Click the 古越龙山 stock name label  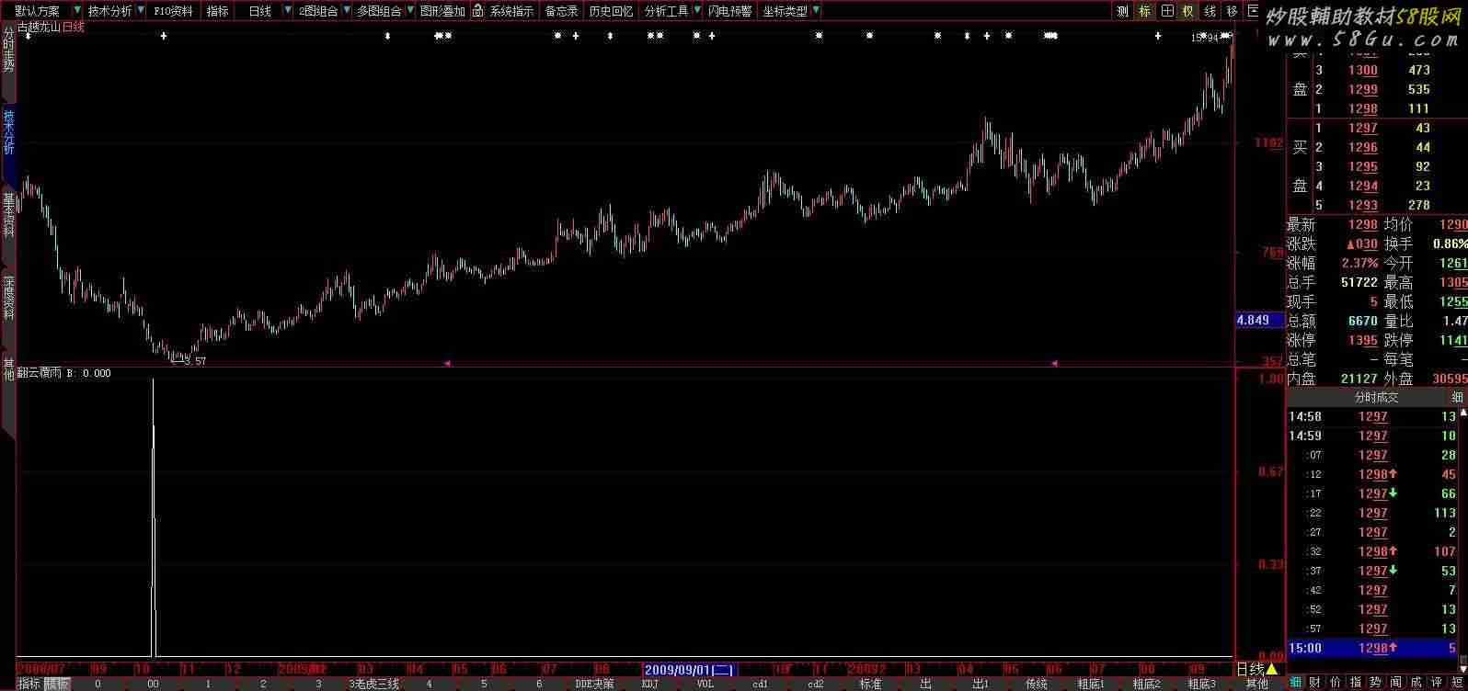pyautogui.click(x=39, y=27)
